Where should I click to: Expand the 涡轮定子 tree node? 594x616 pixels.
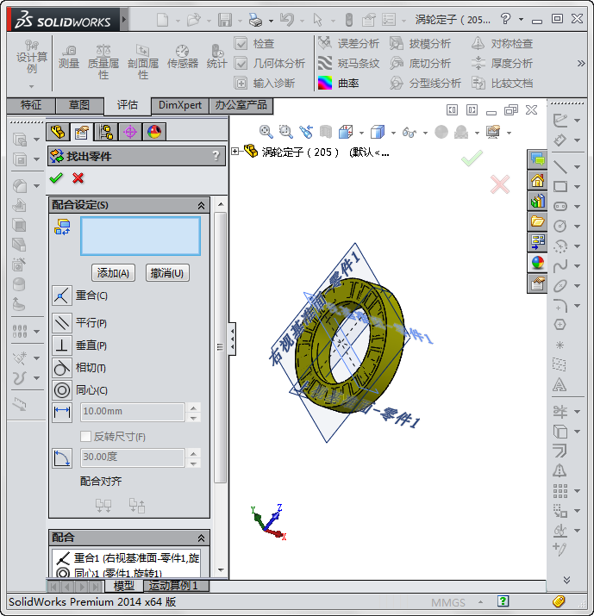(x=236, y=152)
